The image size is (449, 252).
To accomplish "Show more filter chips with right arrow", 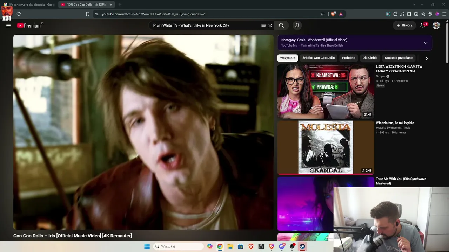I will coord(427,58).
